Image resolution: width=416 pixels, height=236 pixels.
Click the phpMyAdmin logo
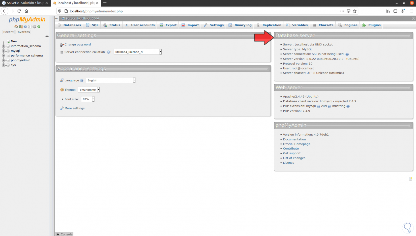[x=27, y=20]
